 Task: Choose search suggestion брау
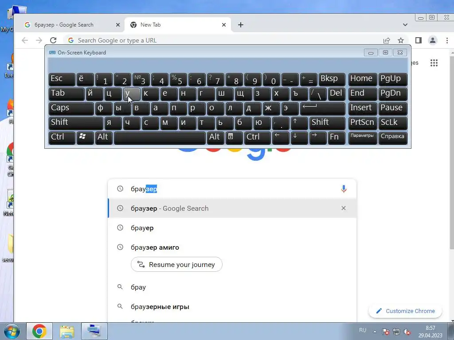click(232, 287)
